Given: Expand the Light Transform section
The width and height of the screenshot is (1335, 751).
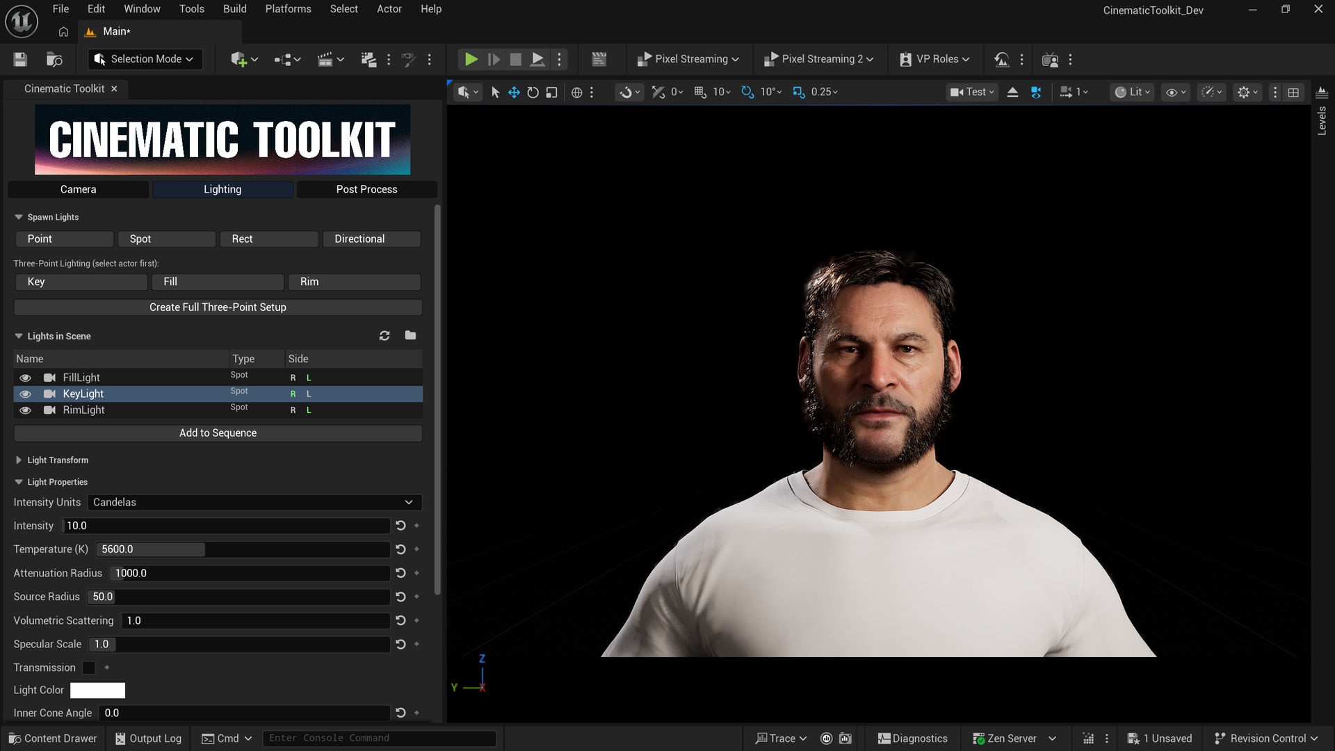Looking at the screenshot, I should pos(19,460).
